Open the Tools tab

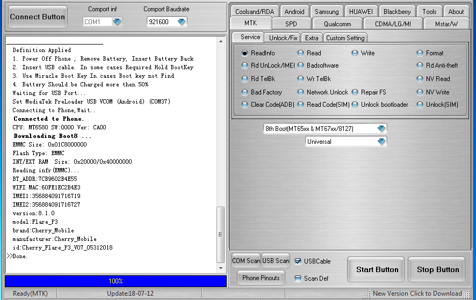click(x=429, y=11)
